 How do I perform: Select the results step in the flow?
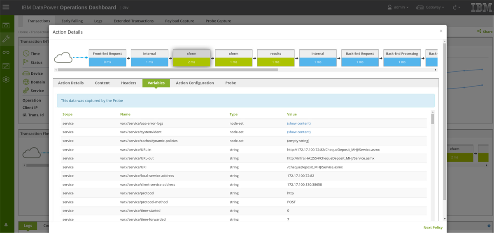[x=275, y=58]
